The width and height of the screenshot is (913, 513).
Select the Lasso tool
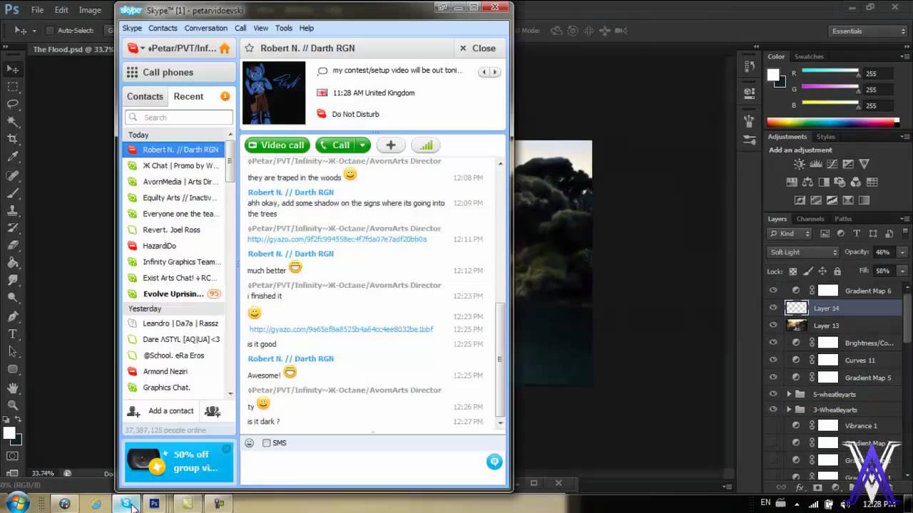(13, 104)
